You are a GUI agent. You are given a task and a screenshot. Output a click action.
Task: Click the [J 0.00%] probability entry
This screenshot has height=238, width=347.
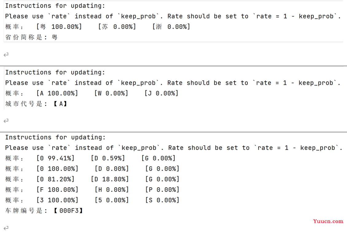162,93
